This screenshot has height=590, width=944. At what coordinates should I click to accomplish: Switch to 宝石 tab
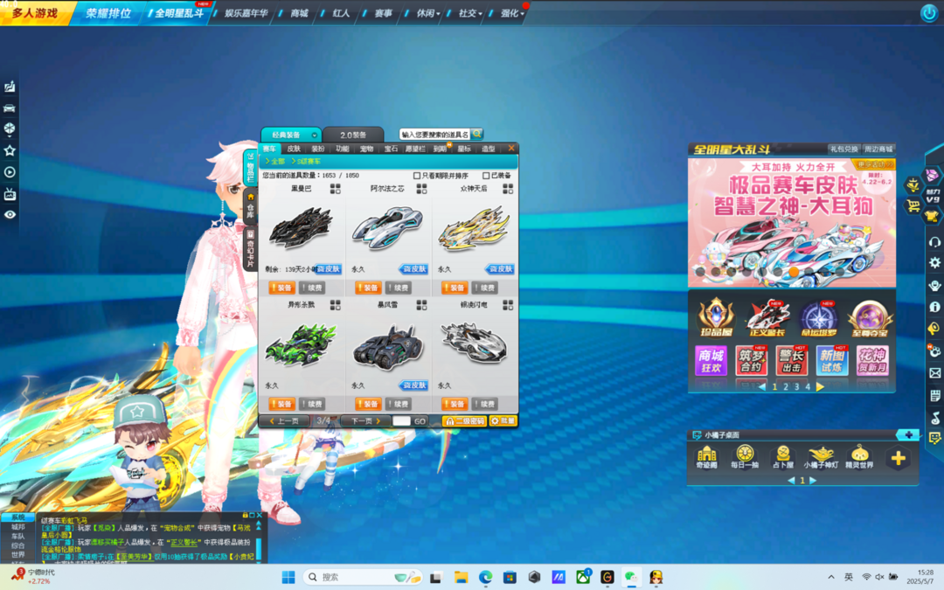[391, 149]
